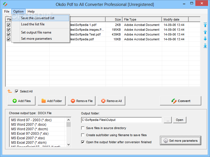Uncheck the Softpedia Test.pdf row checkbox

8,34
